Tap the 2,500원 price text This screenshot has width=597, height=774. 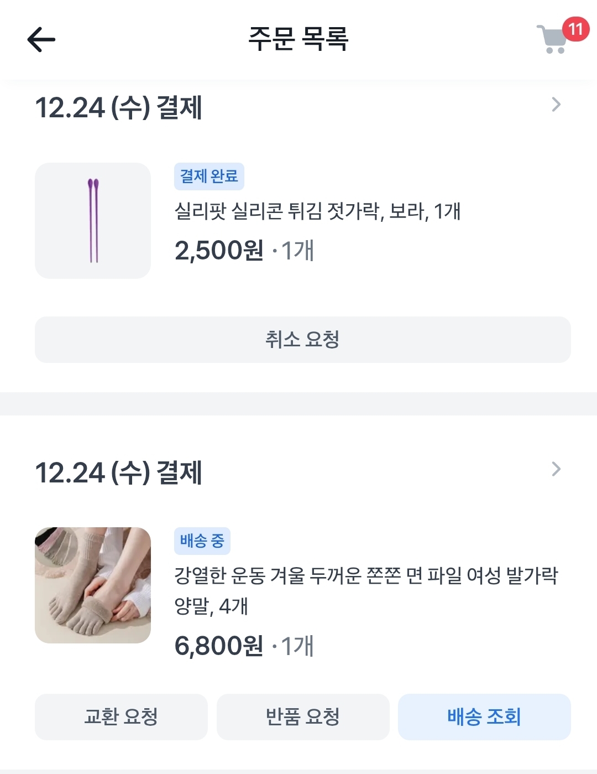pyautogui.click(x=219, y=251)
